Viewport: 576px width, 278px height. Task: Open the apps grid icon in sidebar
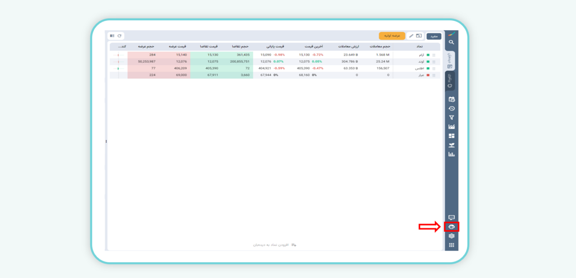[451, 245]
